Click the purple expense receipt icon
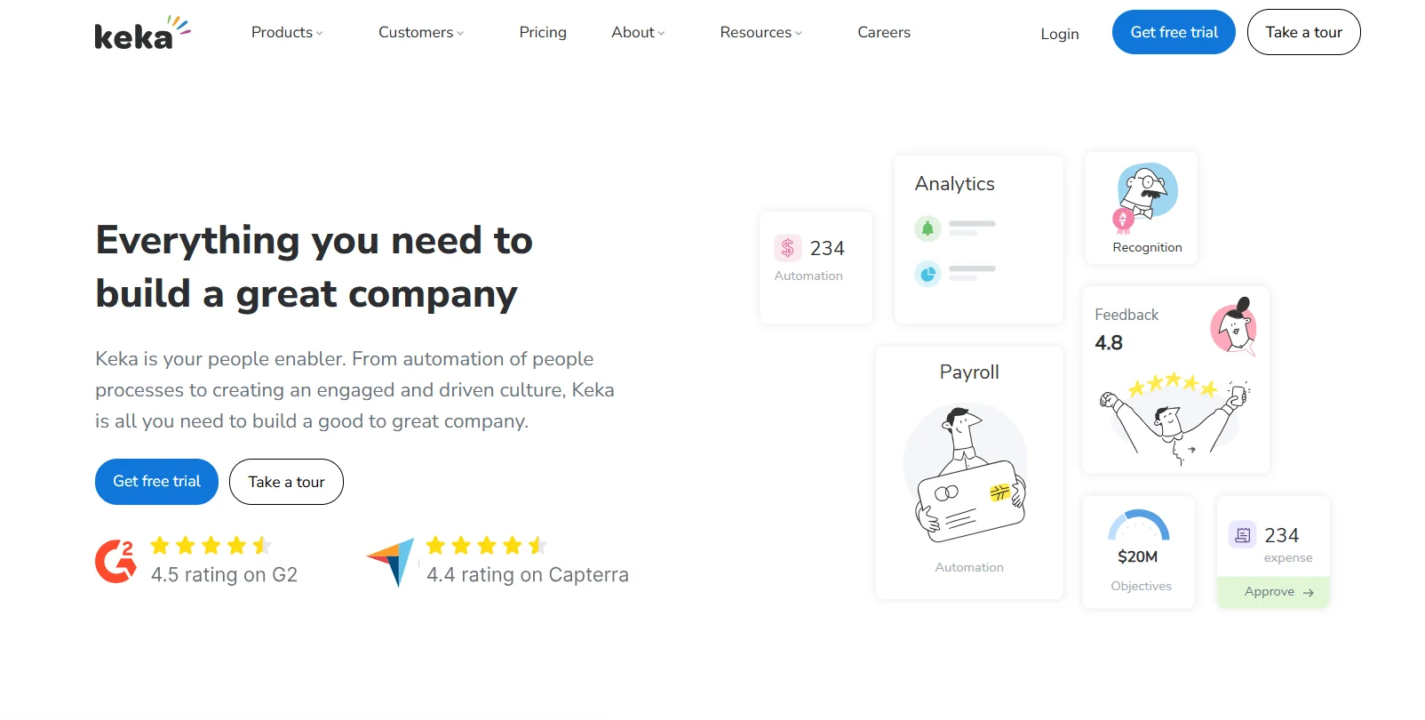Image resolution: width=1425 pixels, height=720 pixels. click(x=1242, y=534)
